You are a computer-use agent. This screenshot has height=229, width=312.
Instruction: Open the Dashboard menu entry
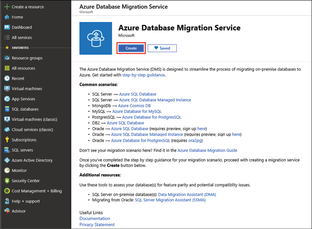22,27
